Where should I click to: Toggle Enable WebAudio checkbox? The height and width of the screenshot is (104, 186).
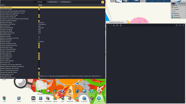pos(39,57)
